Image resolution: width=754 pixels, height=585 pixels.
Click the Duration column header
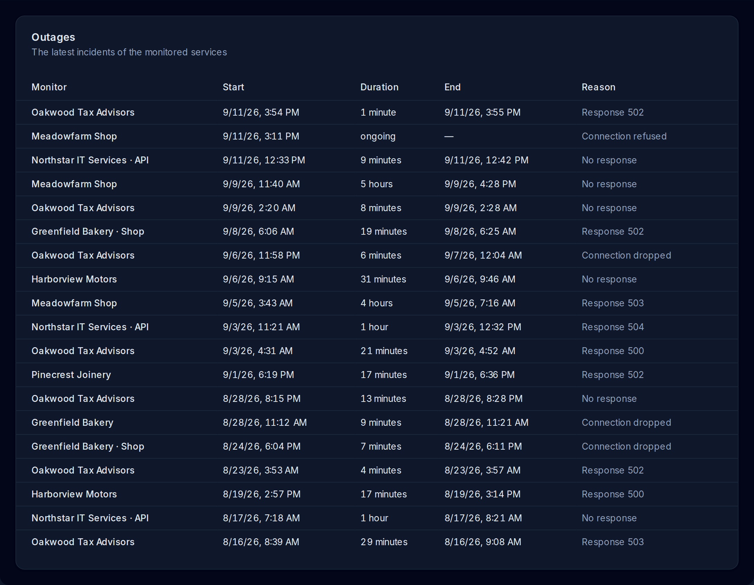point(379,87)
